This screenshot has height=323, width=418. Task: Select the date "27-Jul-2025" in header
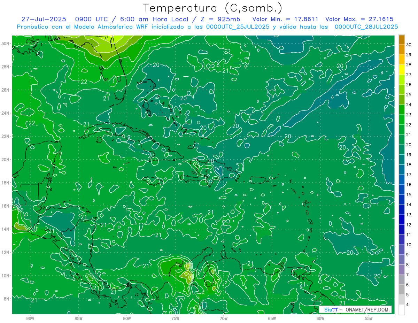tap(44, 19)
